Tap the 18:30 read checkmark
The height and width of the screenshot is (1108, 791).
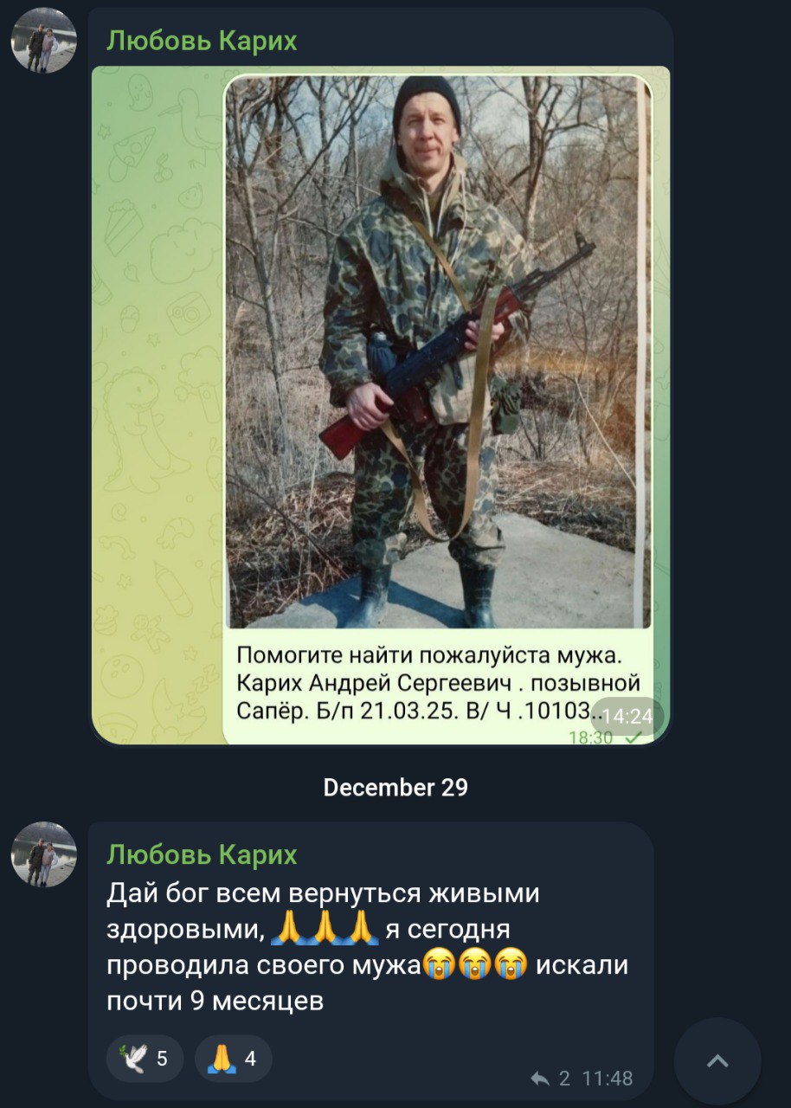(633, 738)
